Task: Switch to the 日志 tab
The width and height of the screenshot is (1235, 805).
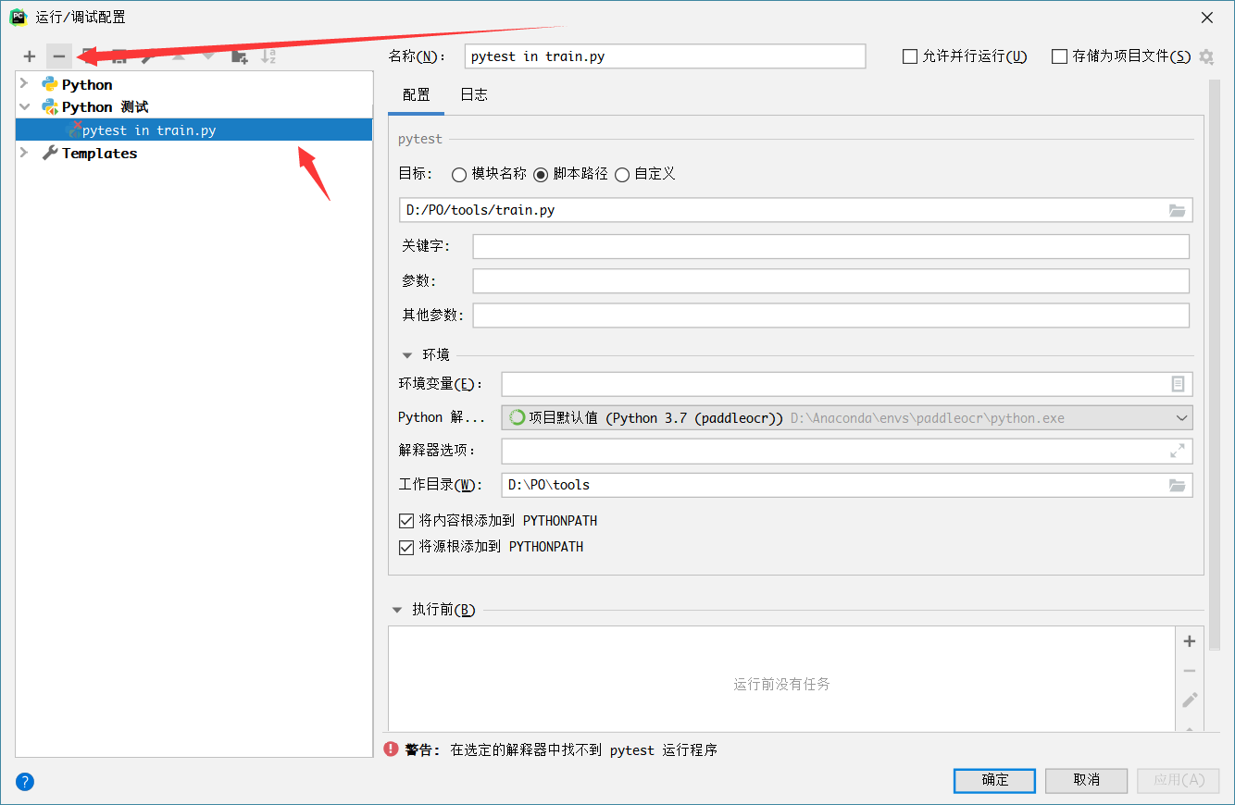Action: (474, 94)
